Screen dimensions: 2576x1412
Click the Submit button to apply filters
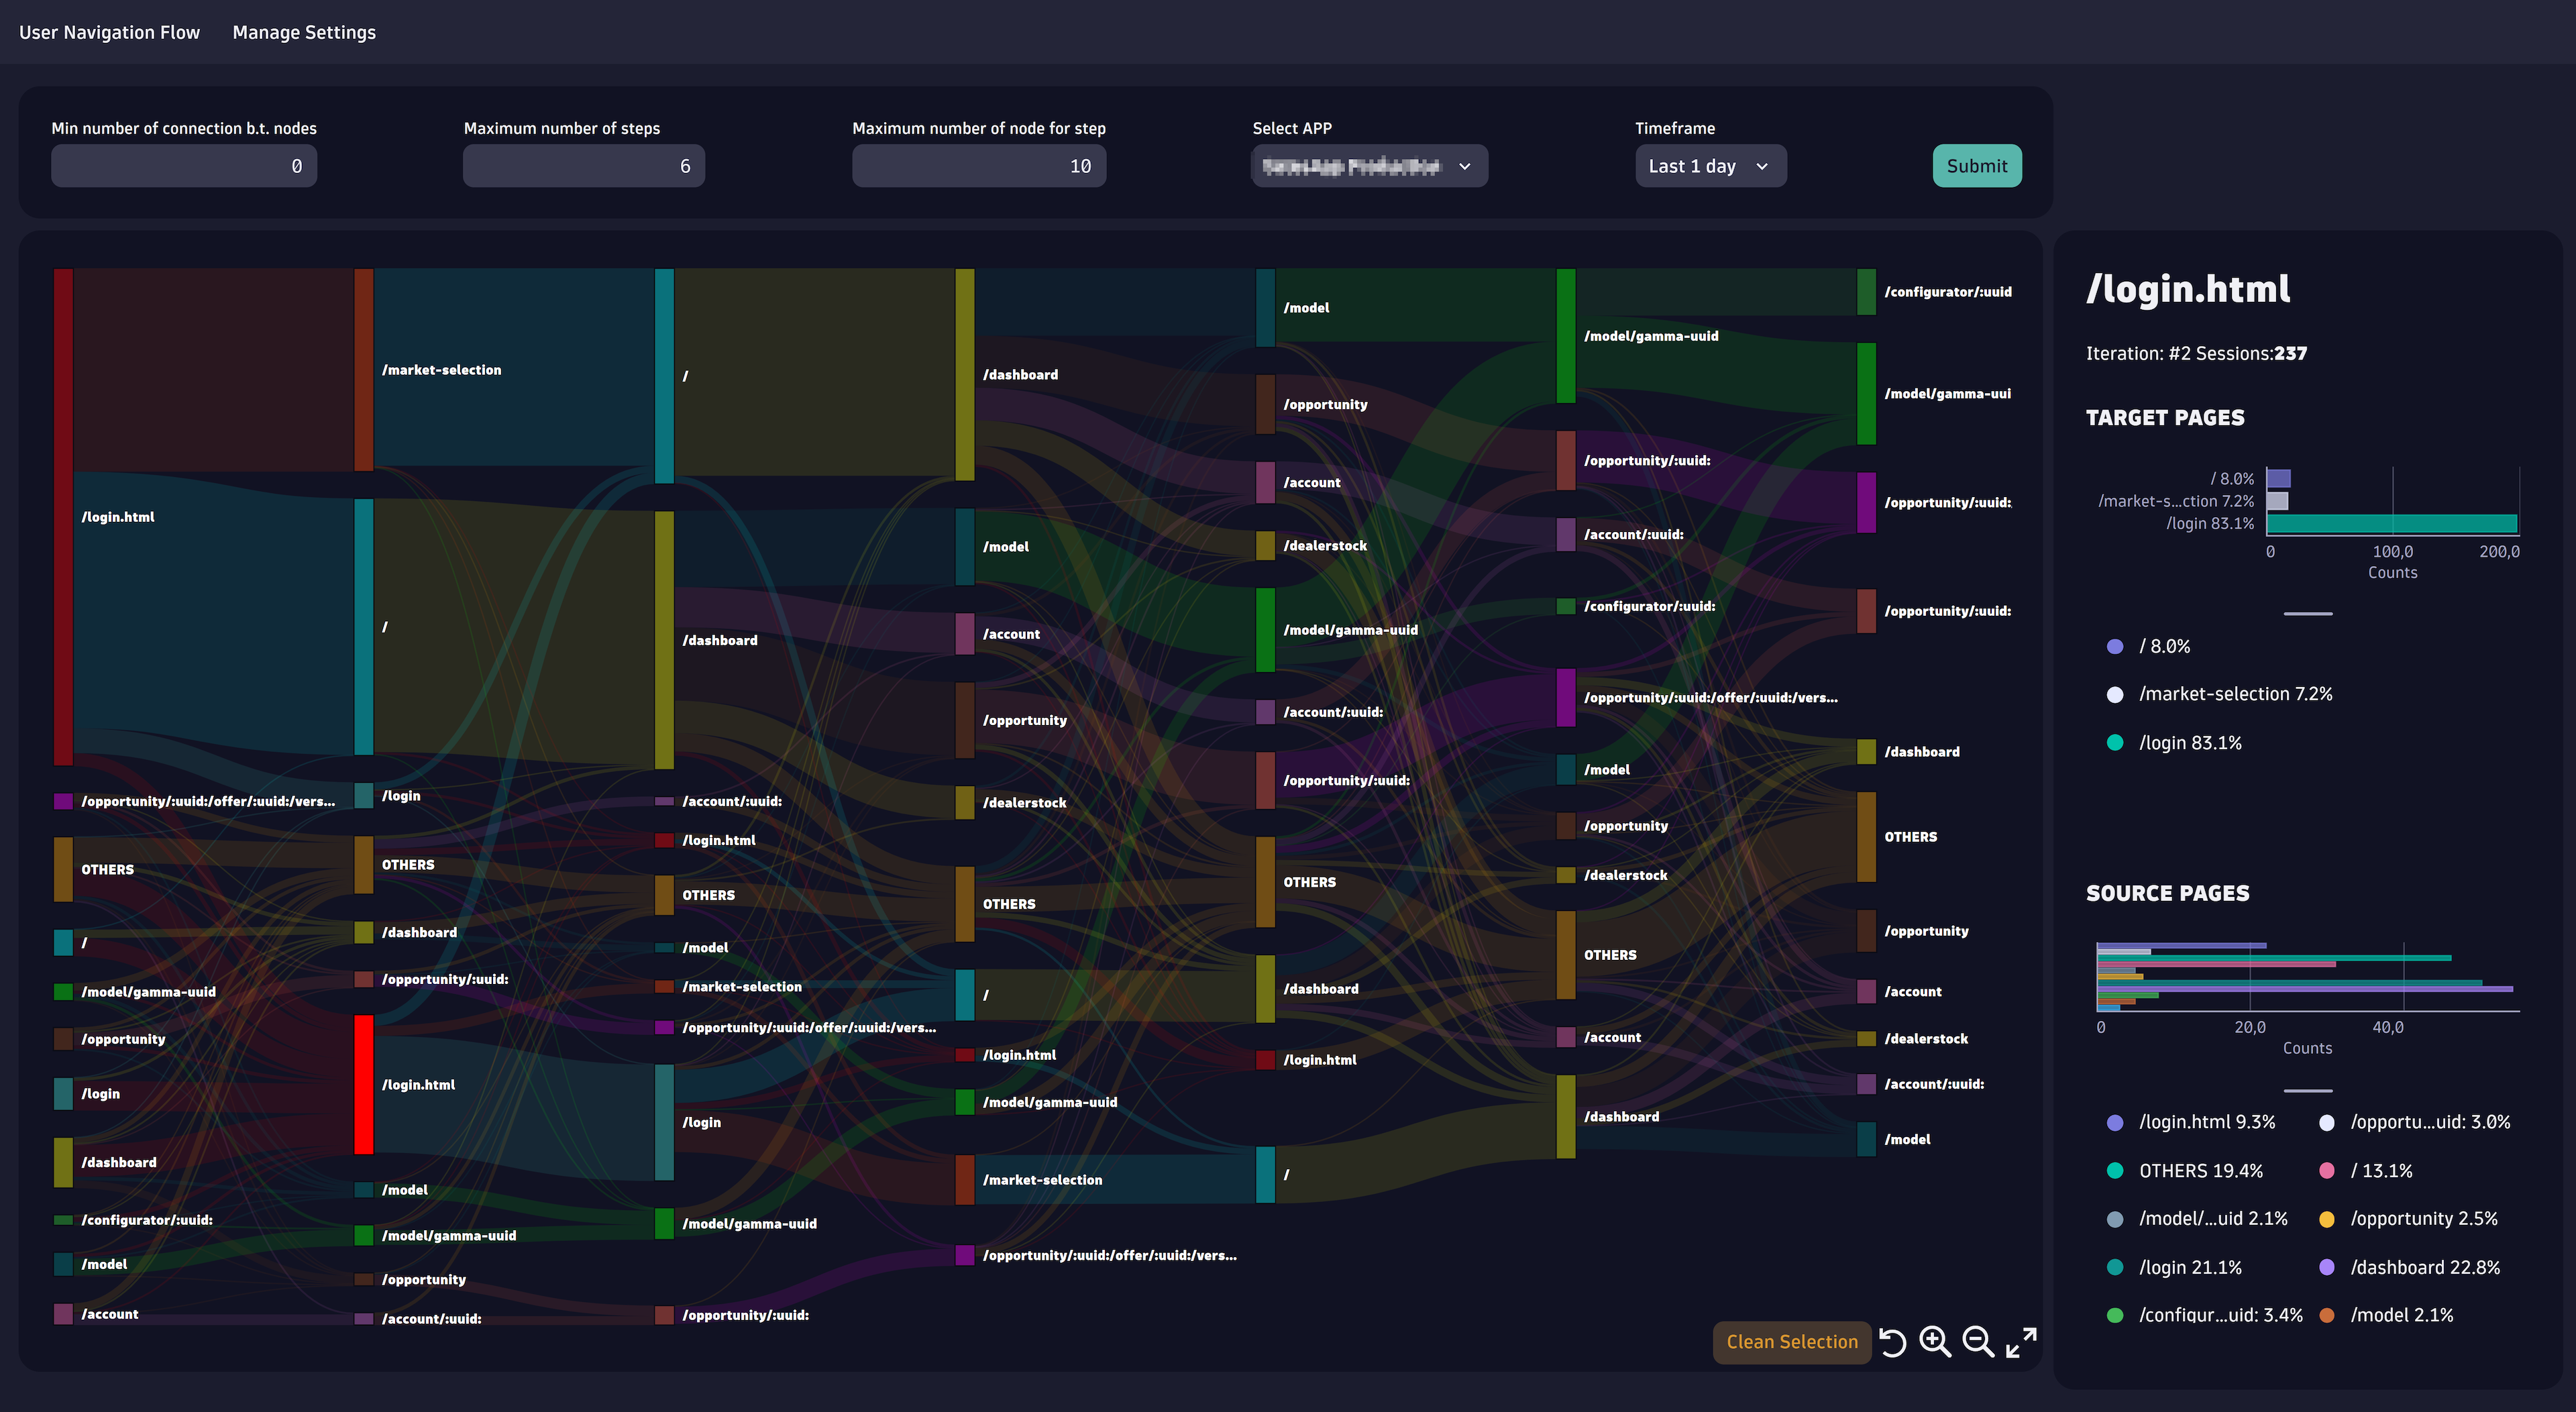coord(1974,164)
